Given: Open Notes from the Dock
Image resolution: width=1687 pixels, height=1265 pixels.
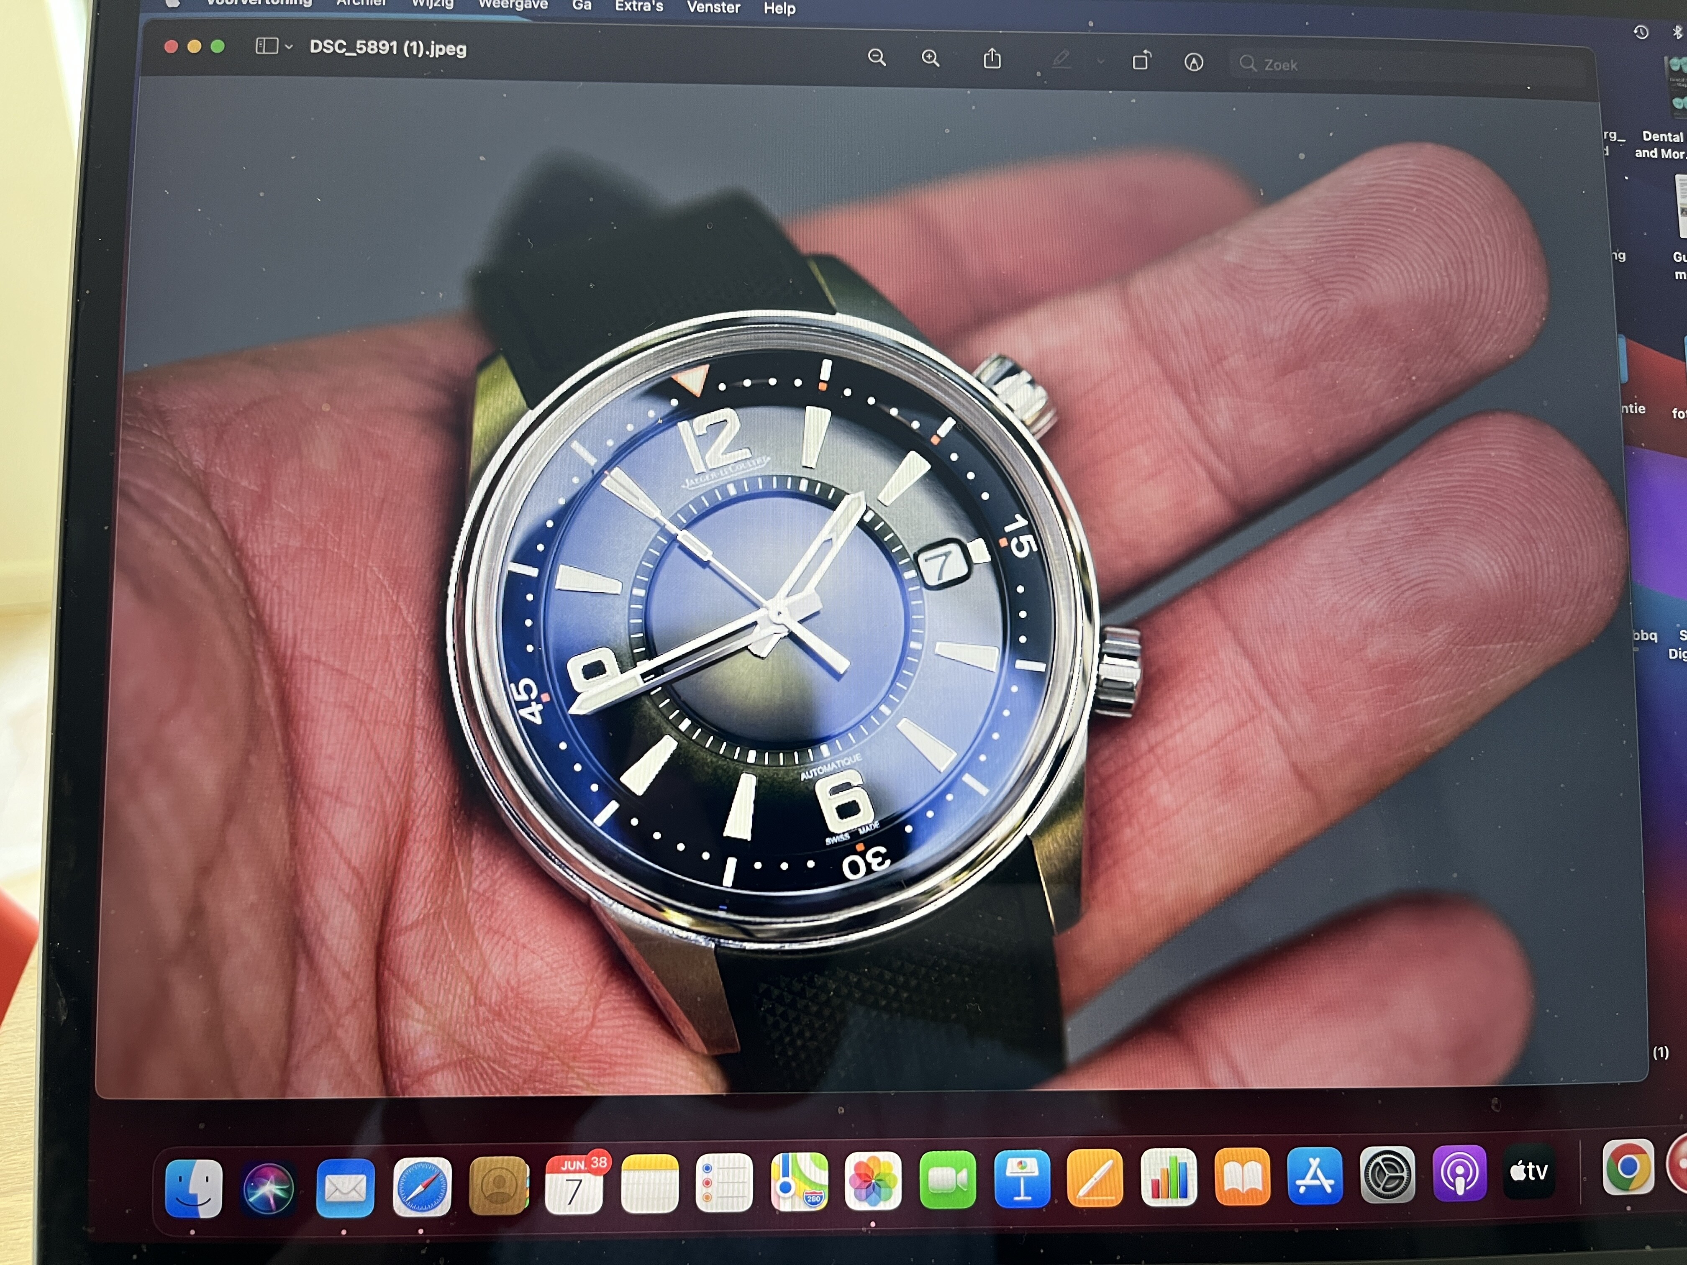Looking at the screenshot, I should click(x=649, y=1183).
